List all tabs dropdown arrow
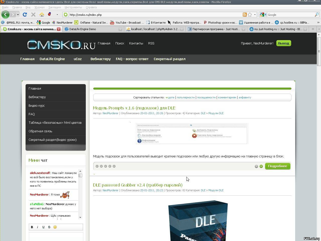This screenshot has width=321, height=241. (319, 29)
